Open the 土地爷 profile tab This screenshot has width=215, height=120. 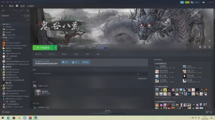[31, 6]
